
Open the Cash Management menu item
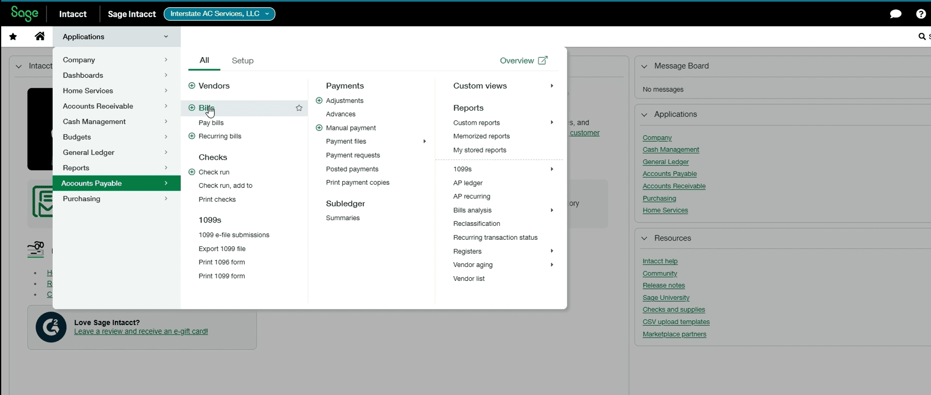(117, 122)
